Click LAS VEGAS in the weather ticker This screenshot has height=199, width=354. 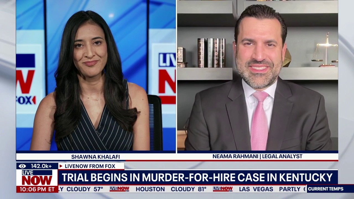click(256, 189)
